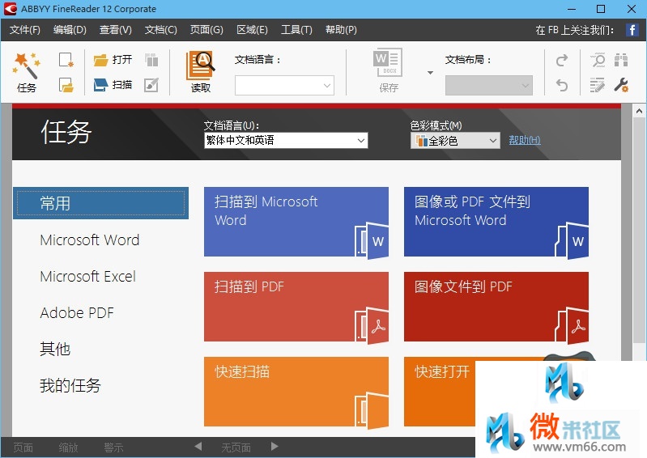This screenshot has height=458, width=647.
Task: Click the undo arrow icon
Action: pyautogui.click(x=562, y=85)
